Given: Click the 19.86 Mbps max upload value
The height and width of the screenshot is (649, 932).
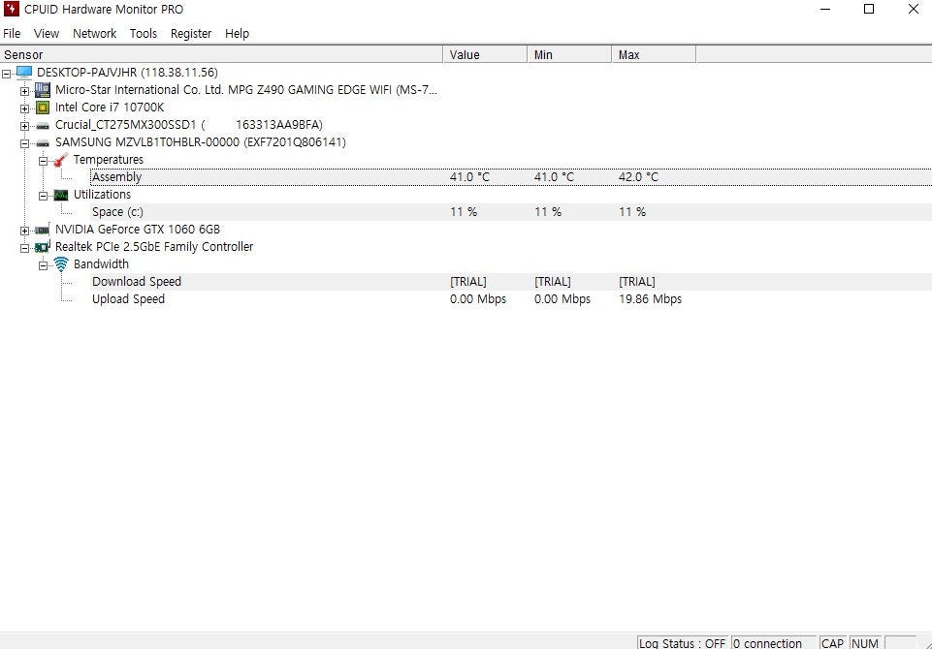Looking at the screenshot, I should click(650, 299).
